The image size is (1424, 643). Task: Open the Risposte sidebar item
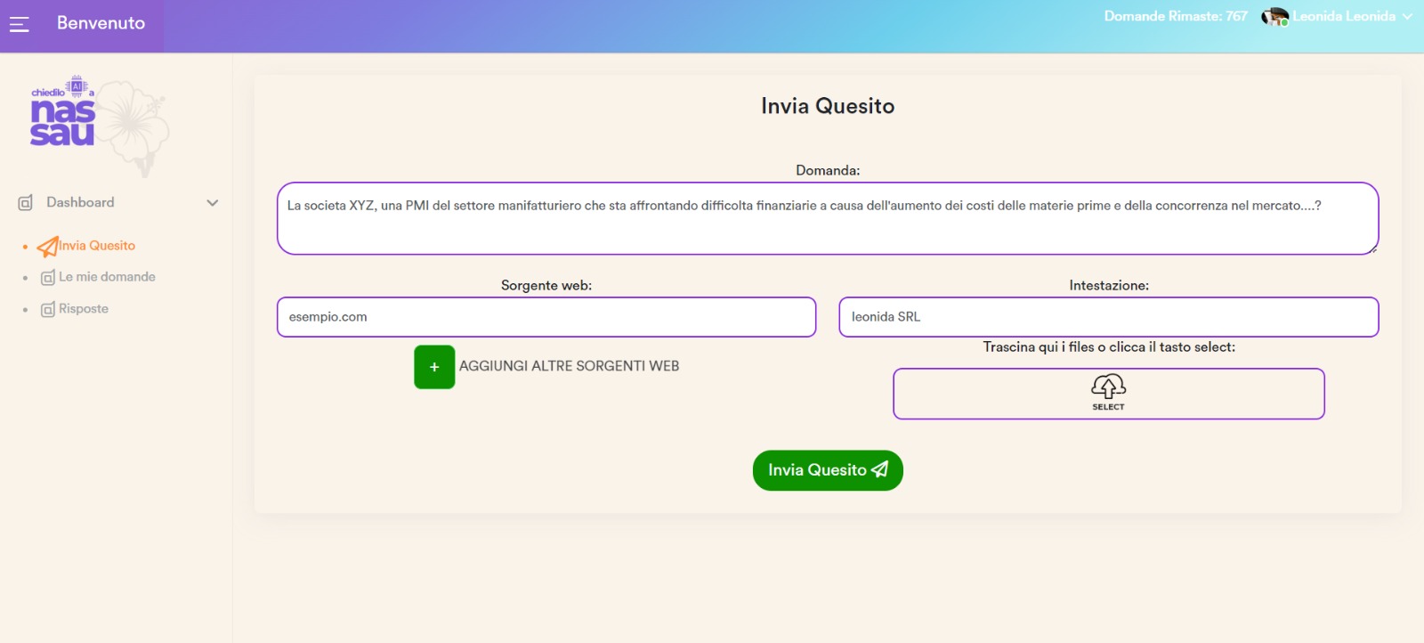point(84,309)
